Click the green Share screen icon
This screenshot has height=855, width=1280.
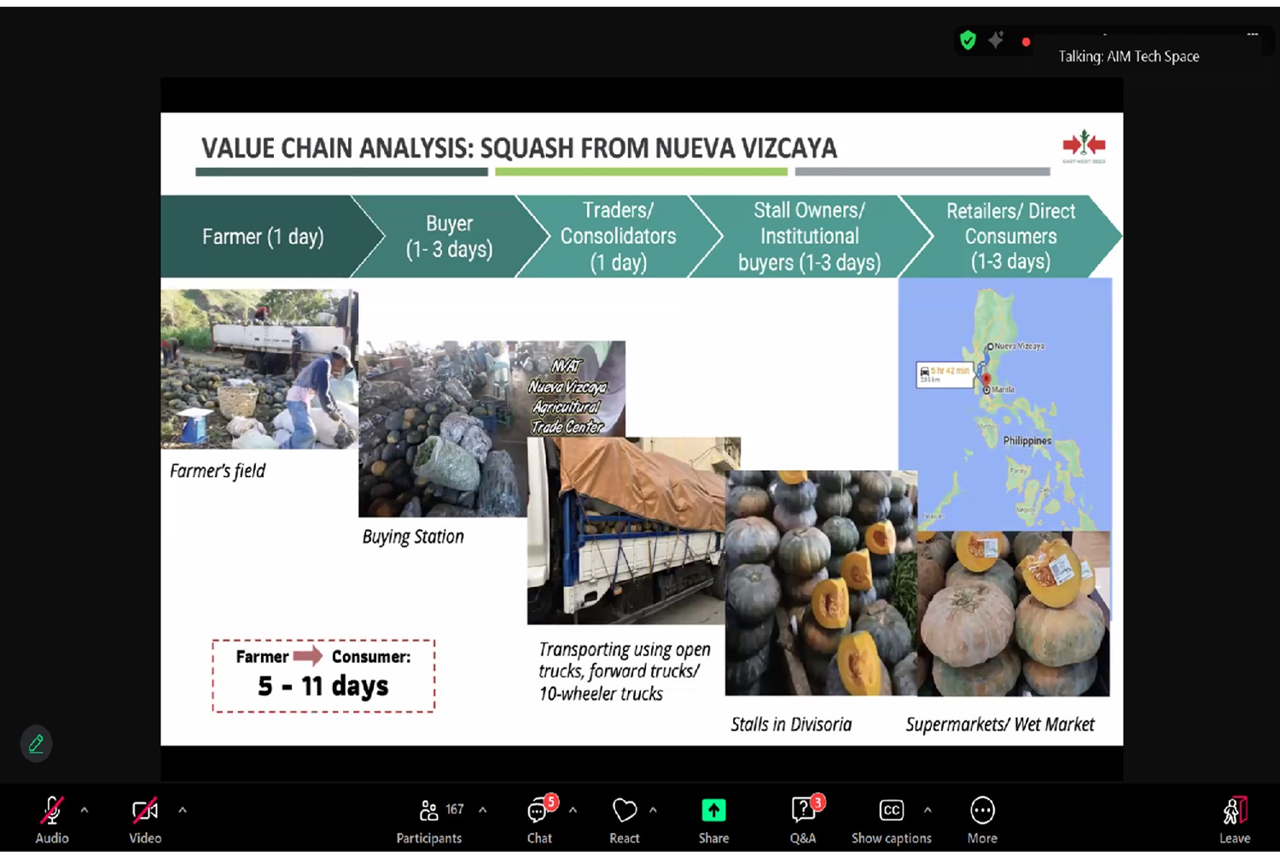(x=713, y=810)
